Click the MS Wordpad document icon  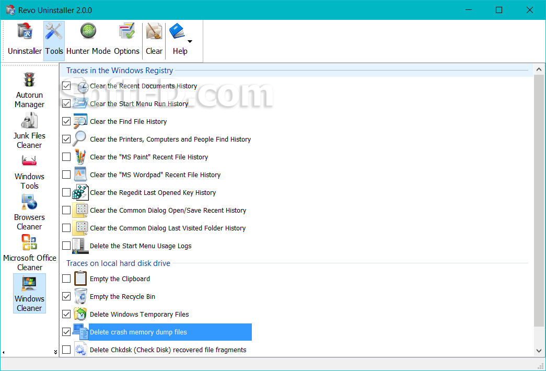coord(80,174)
